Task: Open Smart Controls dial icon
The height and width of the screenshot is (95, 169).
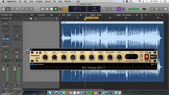Action: 22,9
